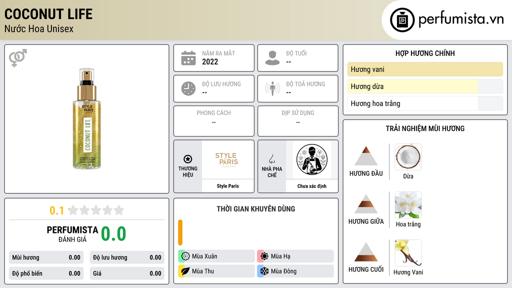
Task: Click the Mùa Thu season label
Action: click(203, 271)
